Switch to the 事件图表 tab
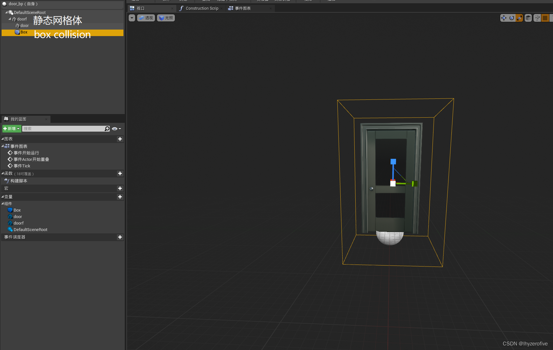The width and height of the screenshot is (553, 350). tap(243, 8)
